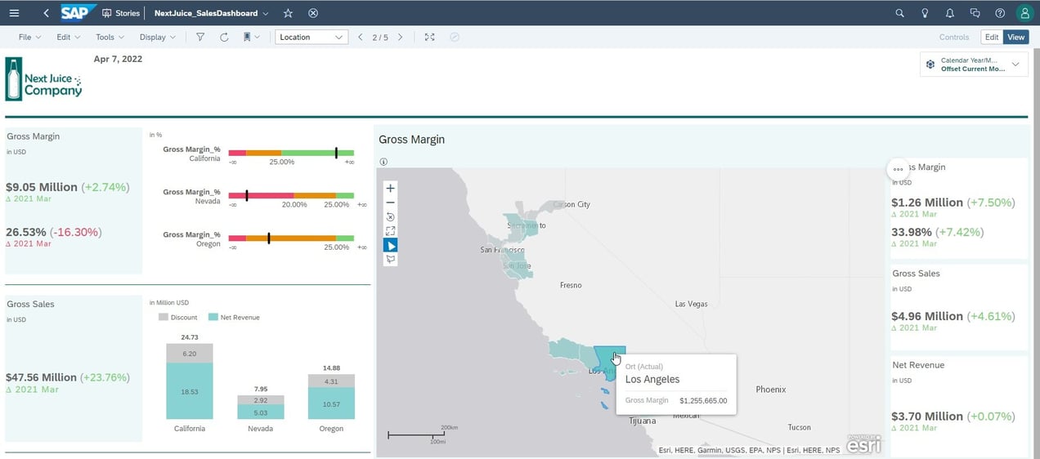The image size is (1040, 459).
Task: Expand the NextJuice_SalesDashboard title dropdown
Action: (265, 13)
